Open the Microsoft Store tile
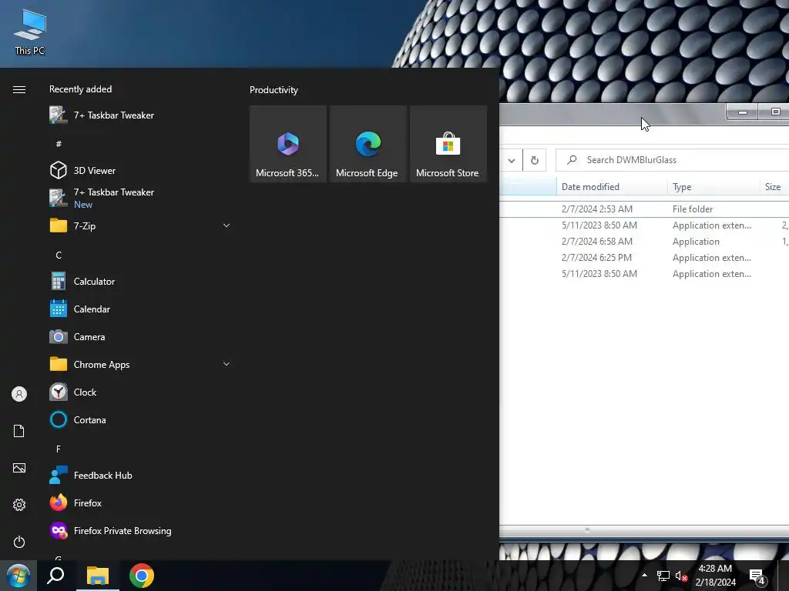789x591 pixels. click(448, 144)
